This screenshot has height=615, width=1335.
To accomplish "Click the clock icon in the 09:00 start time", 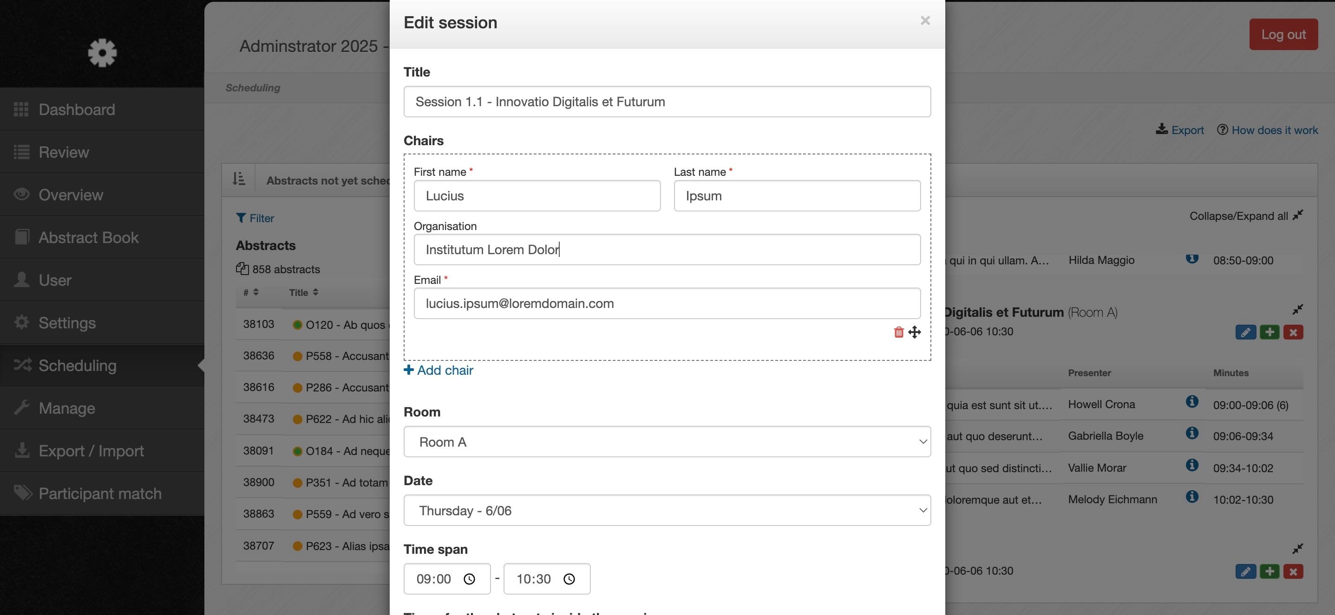I will coord(469,579).
